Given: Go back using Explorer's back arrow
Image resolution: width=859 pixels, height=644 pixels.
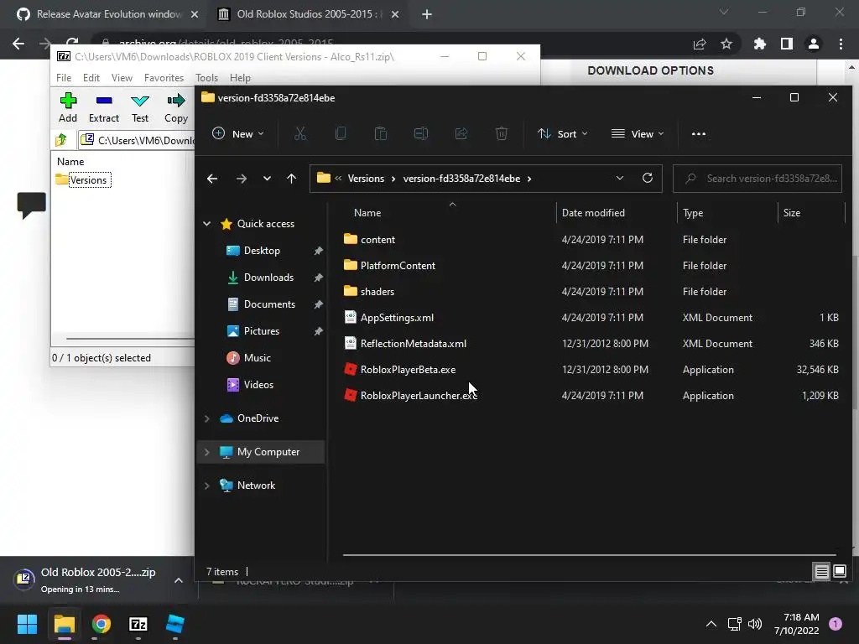Looking at the screenshot, I should (x=212, y=179).
